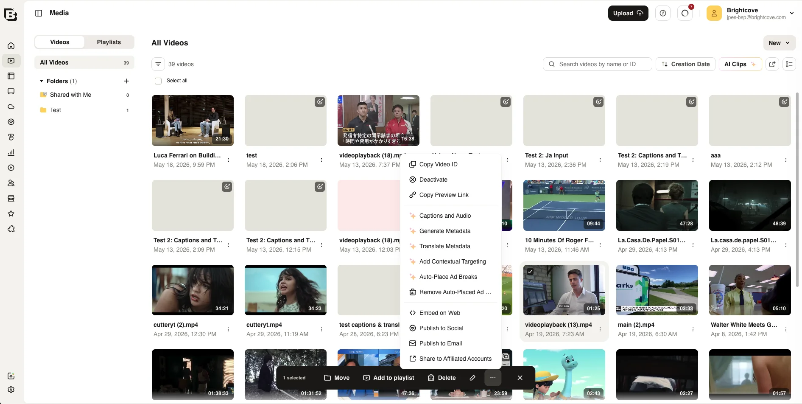The image size is (802, 404).
Task: Open the Shared with Me folder
Action: pyautogui.click(x=84, y=95)
